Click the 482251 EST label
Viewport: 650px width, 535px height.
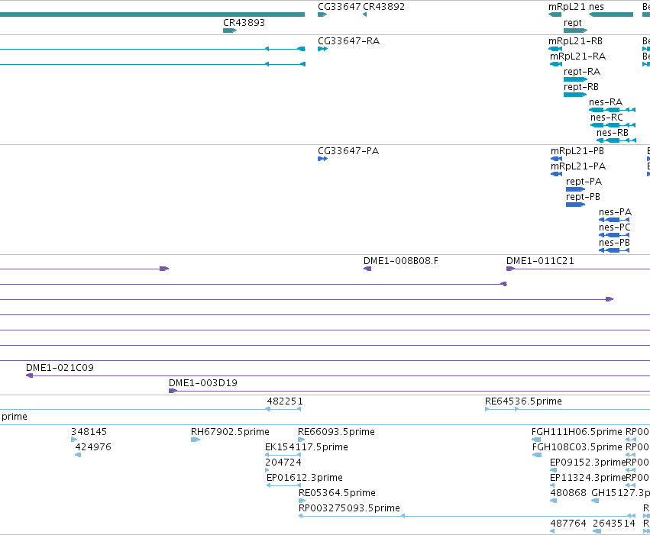click(285, 401)
